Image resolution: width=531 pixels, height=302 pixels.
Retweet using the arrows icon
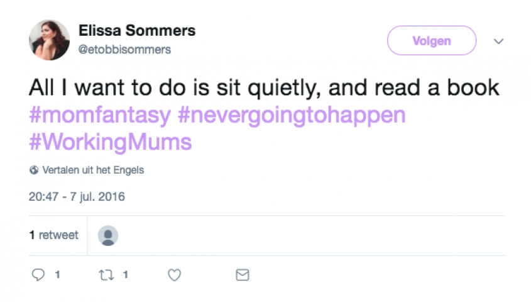coord(106,275)
